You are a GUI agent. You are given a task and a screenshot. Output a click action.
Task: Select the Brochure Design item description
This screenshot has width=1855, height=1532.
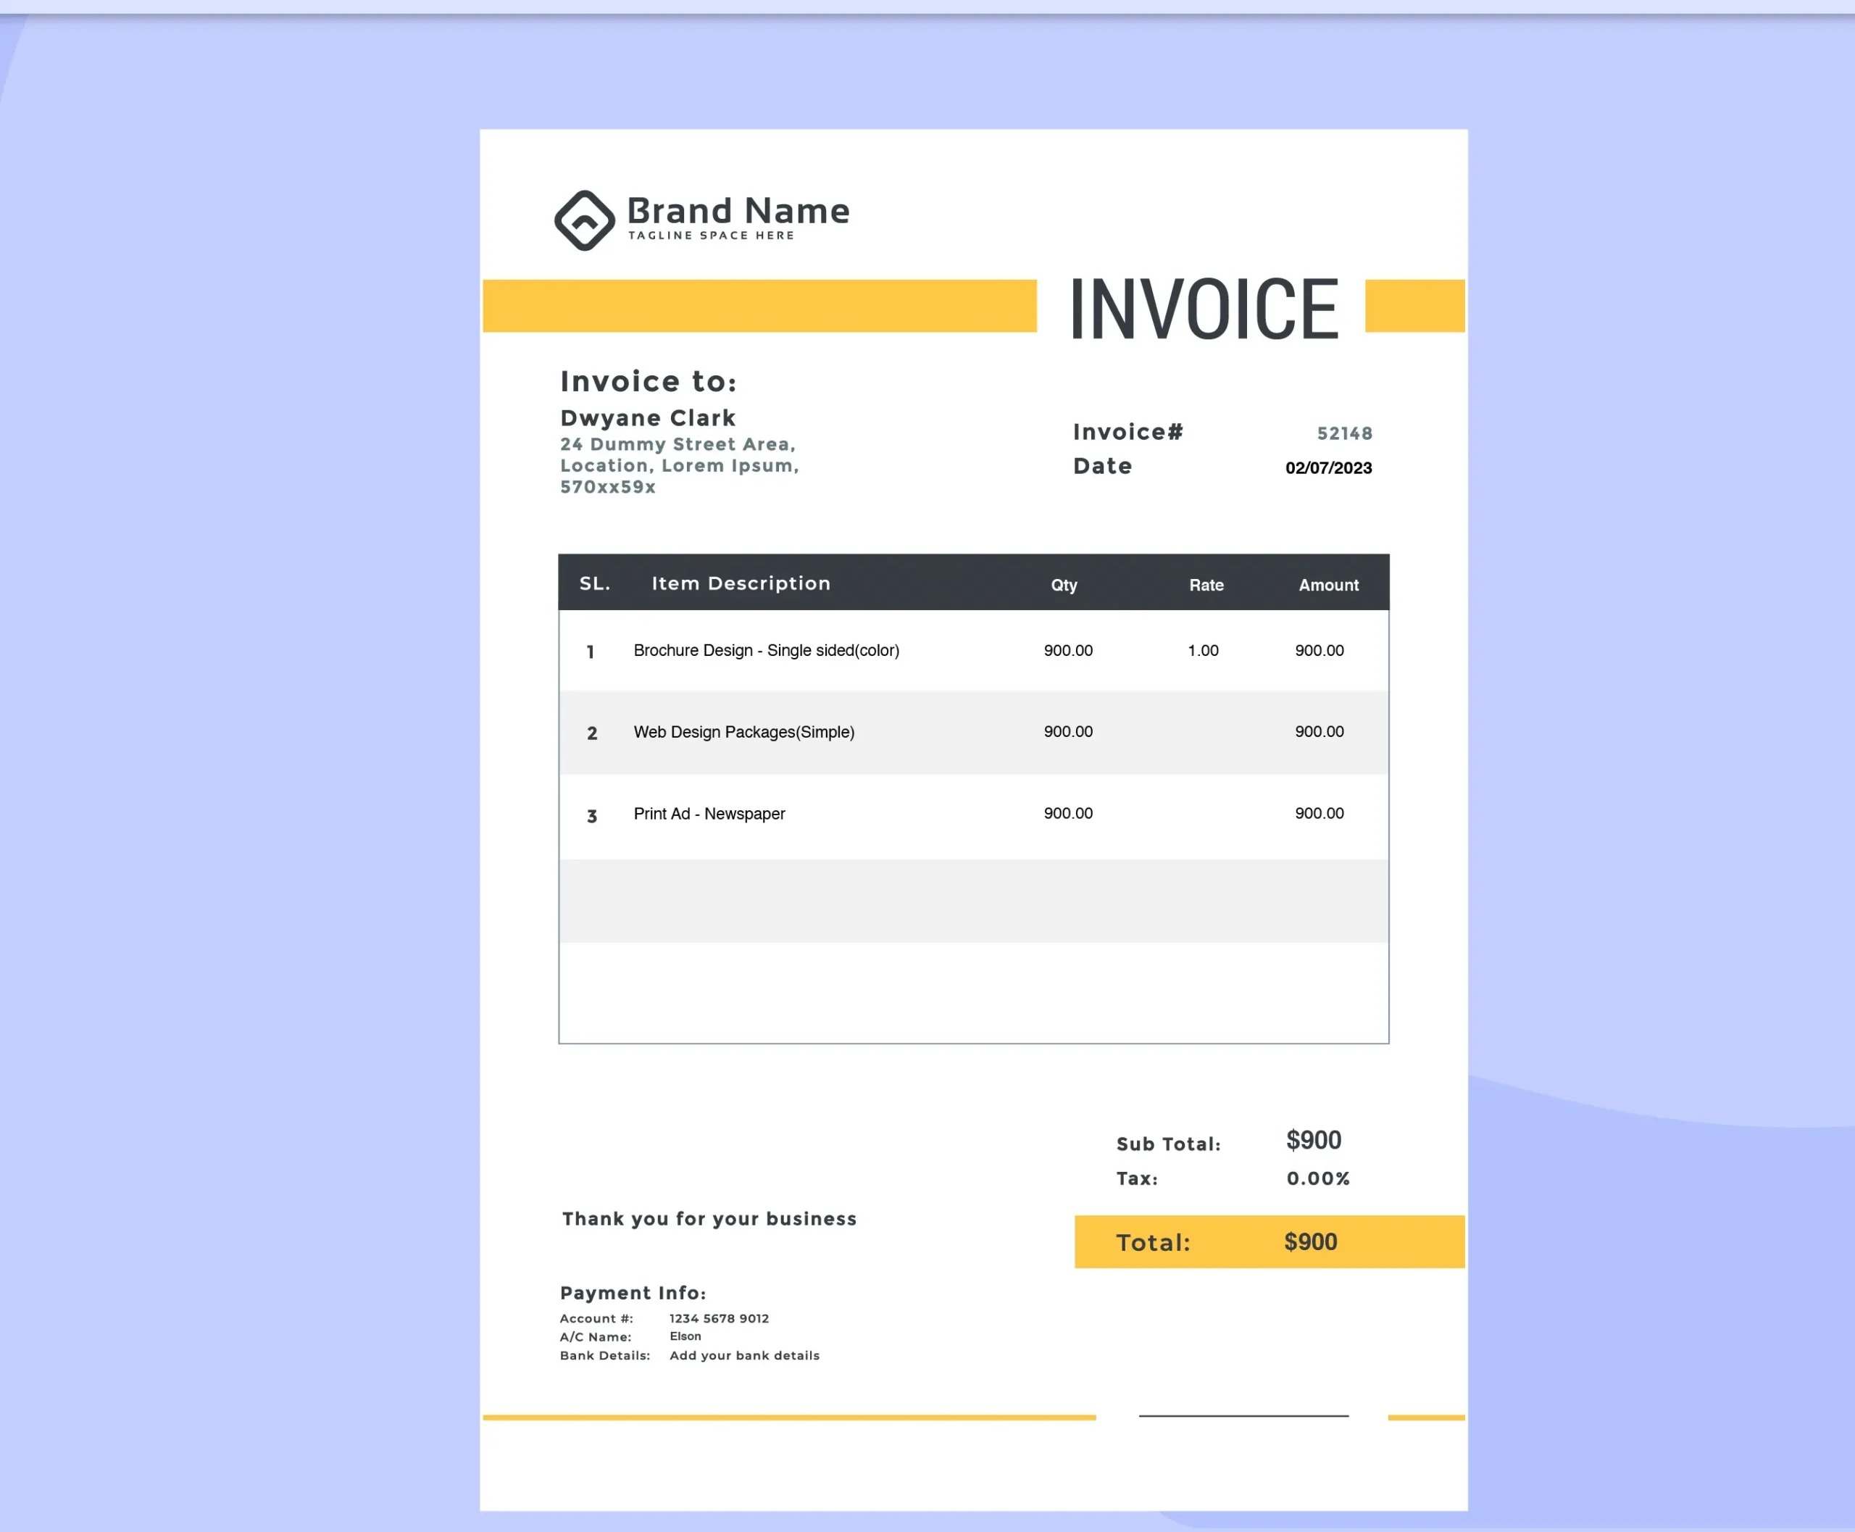tap(766, 650)
